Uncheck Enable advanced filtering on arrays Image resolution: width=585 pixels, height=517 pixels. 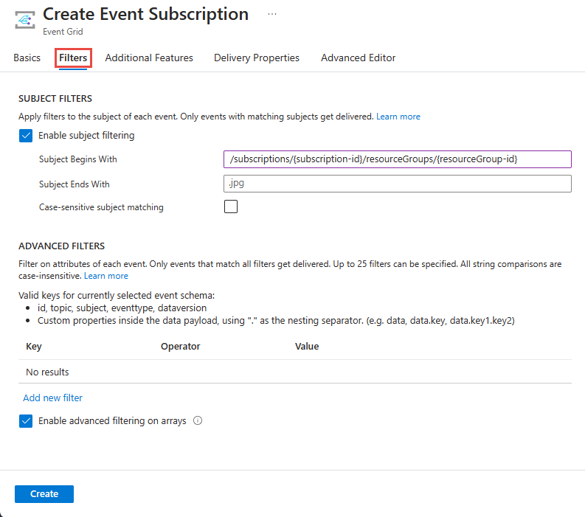coord(26,421)
